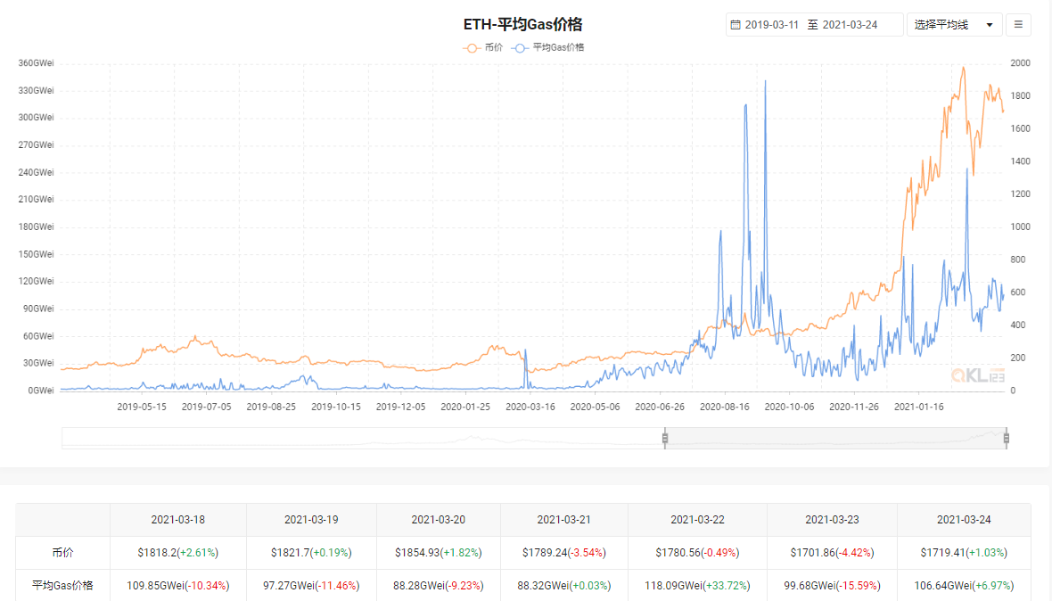Click the 平均Gas价格 row label in table

tap(63, 586)
